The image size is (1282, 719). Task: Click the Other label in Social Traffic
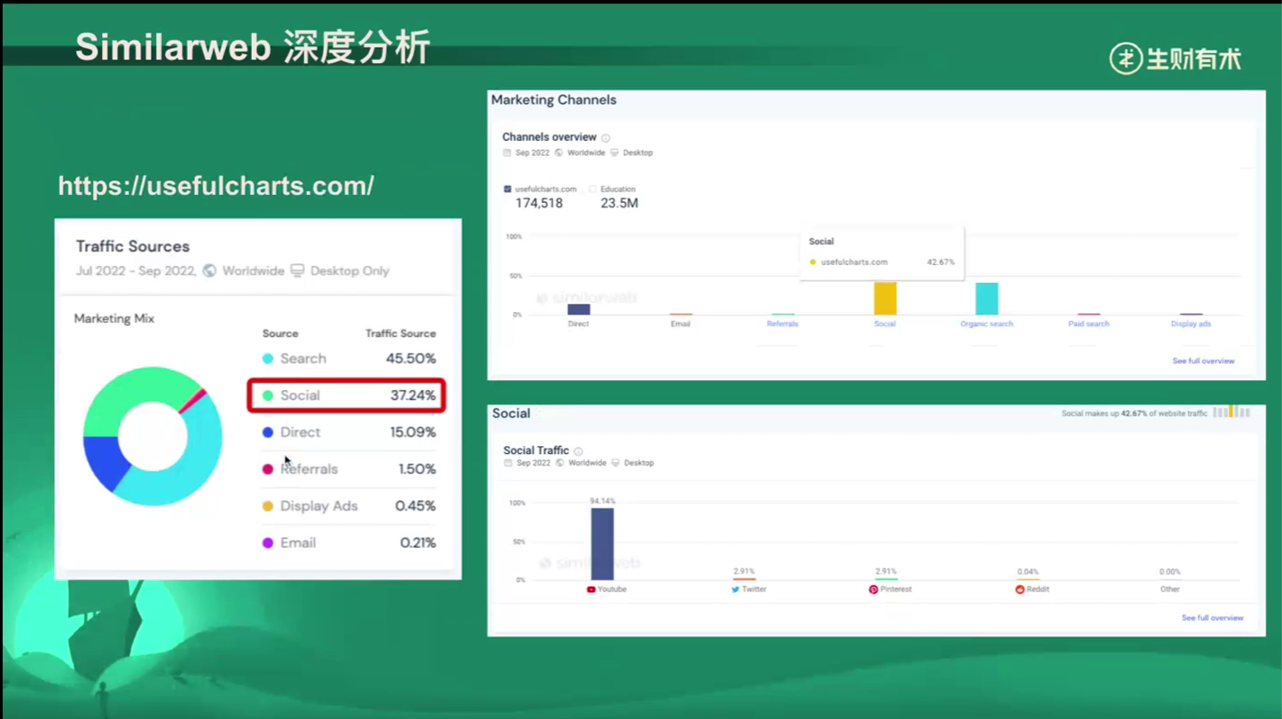click(x=1170, y=590)
